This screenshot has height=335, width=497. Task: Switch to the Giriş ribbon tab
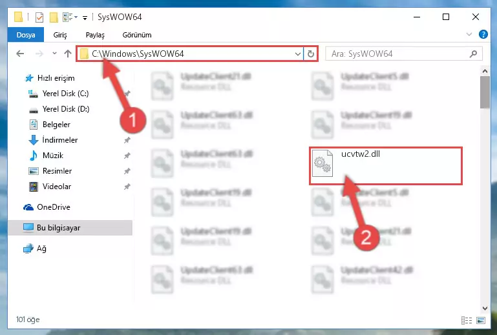(60, 35)
